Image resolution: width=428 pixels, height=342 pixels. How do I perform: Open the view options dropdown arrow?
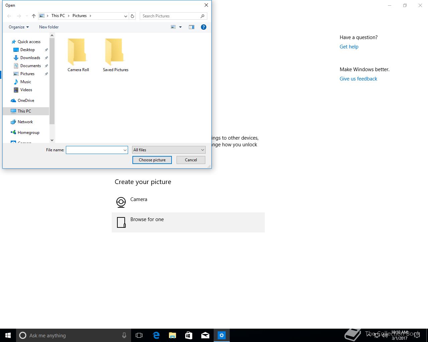coord(180,27)
